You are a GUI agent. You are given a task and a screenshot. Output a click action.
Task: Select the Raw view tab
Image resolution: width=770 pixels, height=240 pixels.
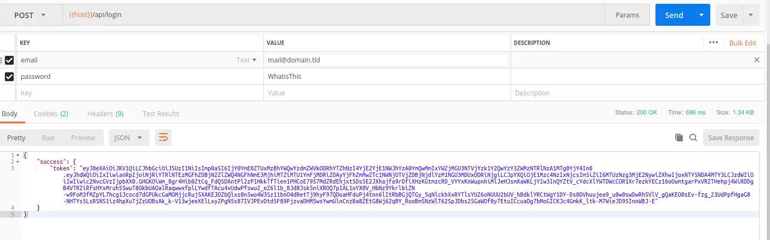(48, 138)
